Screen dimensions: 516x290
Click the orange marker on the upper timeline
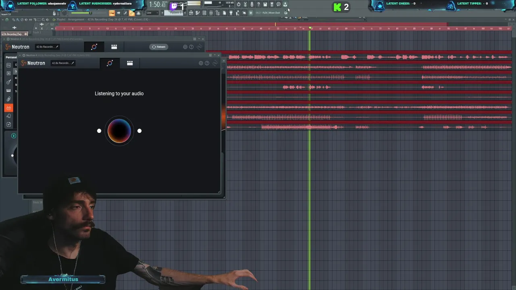point(275,24)
